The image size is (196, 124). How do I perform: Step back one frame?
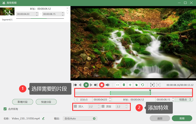click(80, 85)
